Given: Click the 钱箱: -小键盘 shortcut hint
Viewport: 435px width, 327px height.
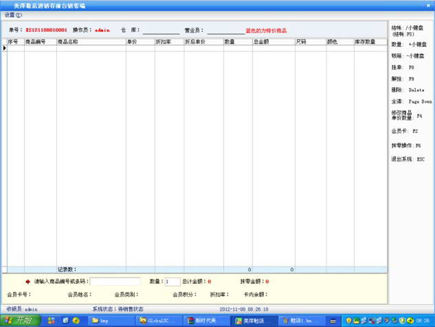Looking at the screenshot, I should [x=408, y=56].
